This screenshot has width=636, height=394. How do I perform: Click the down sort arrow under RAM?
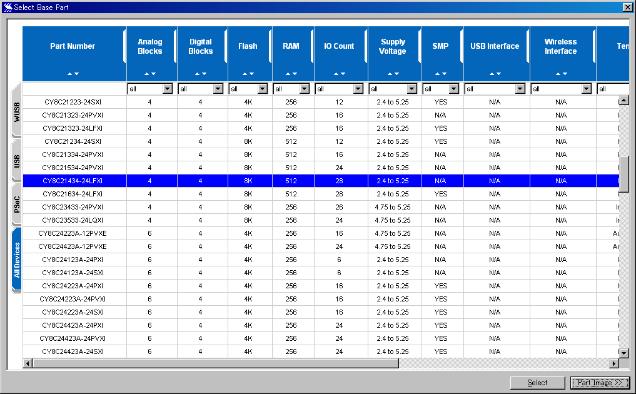tap(295, 74)
